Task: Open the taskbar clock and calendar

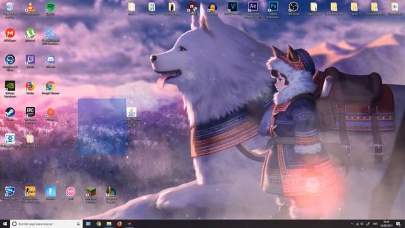Action: coord(386,224)
